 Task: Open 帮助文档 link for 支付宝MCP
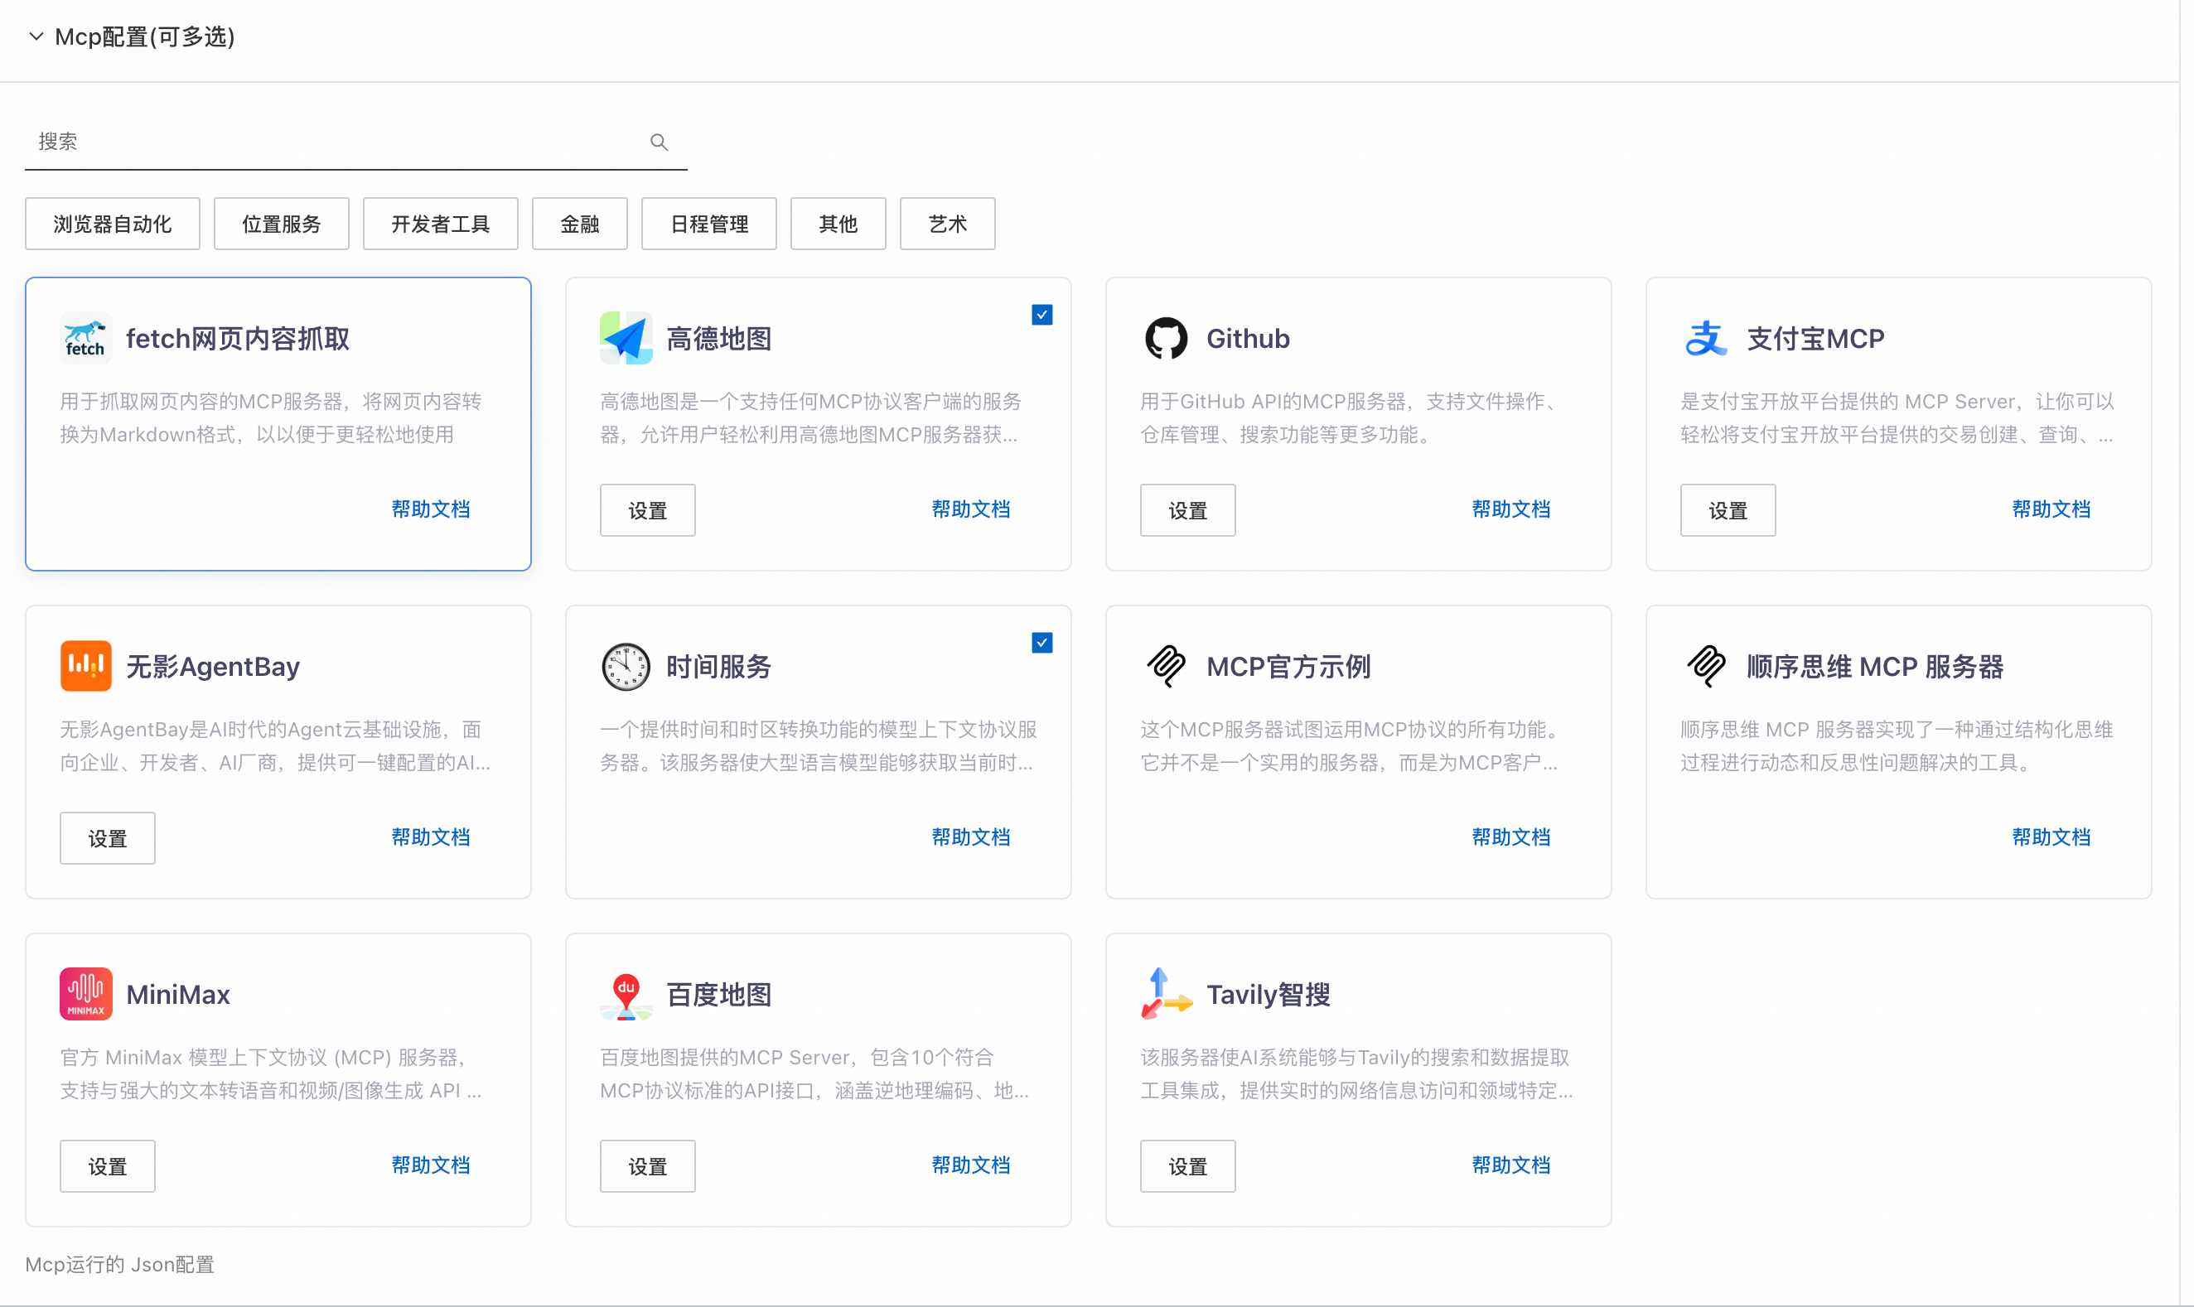coord(2050,509)
